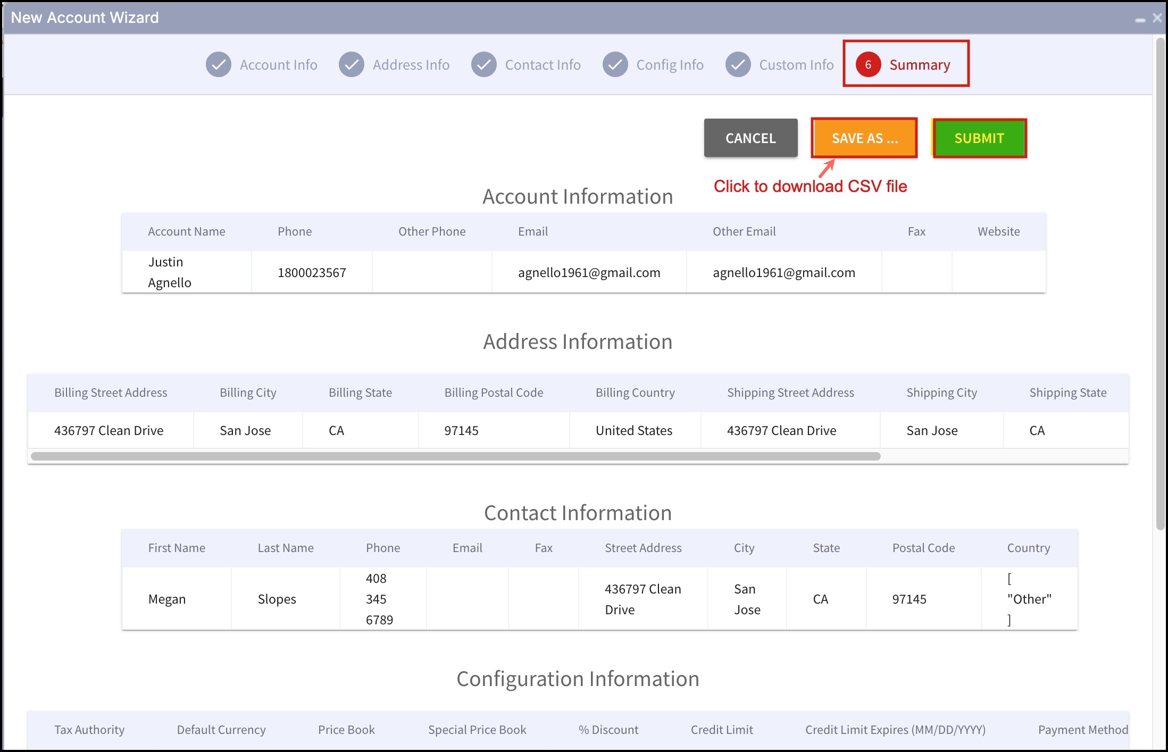
Task: Go to the Address Info step
Action: 411,65
